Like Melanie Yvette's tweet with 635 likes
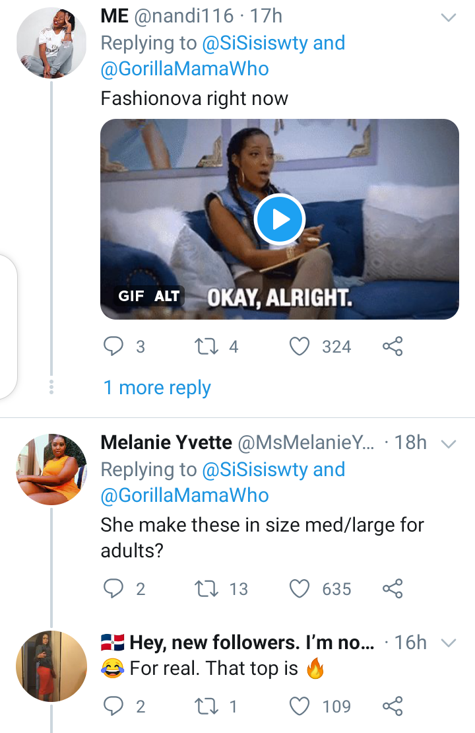 tap(300, 588)
